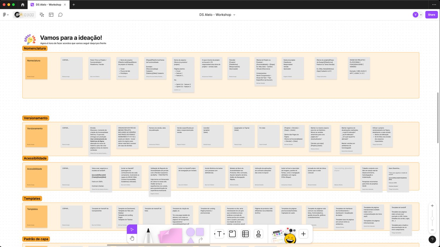Pick the pink Sticky note tool
This screenshot has height=247, width=440.
tap(170, 236)
